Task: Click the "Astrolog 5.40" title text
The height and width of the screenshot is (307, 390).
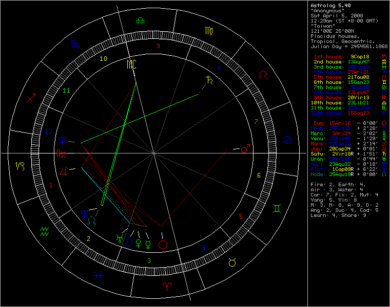Action: [x=330, y=5]
